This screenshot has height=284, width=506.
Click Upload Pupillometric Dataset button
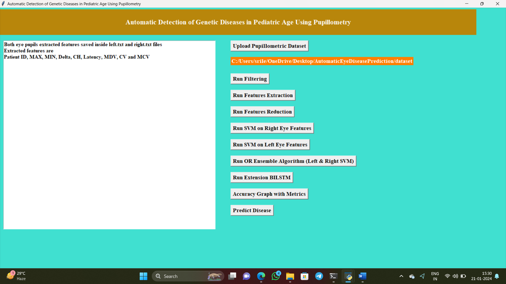pos(269,46)
